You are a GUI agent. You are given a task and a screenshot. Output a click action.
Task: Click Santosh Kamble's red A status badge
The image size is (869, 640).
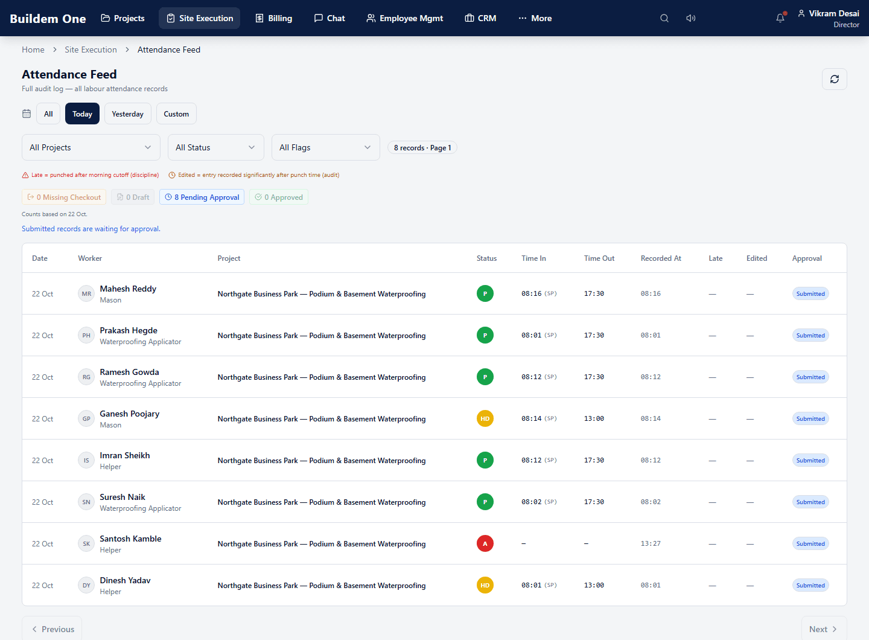point(485,543)
